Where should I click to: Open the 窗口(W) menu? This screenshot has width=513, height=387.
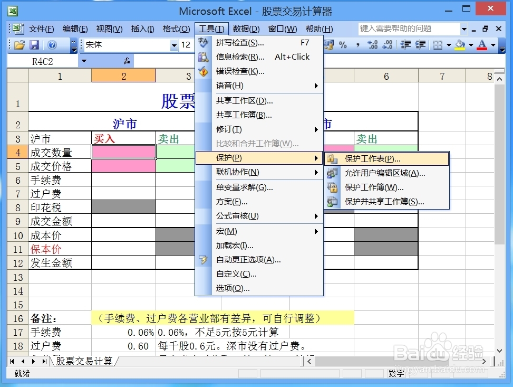[283, 29]
